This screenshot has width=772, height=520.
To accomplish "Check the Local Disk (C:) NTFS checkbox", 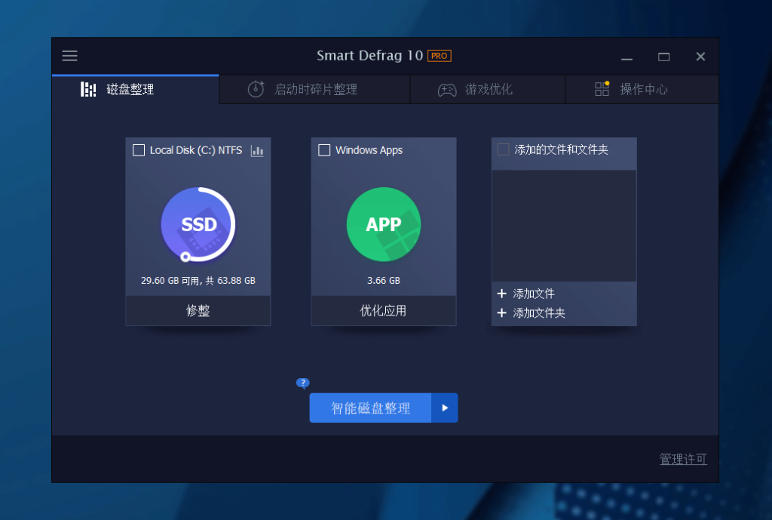I will (x=139, y=150).
